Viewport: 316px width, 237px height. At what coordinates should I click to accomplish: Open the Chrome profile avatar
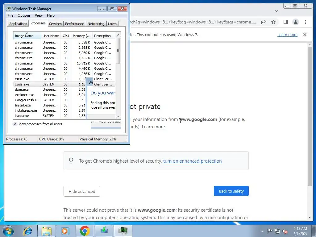point(295,22)
